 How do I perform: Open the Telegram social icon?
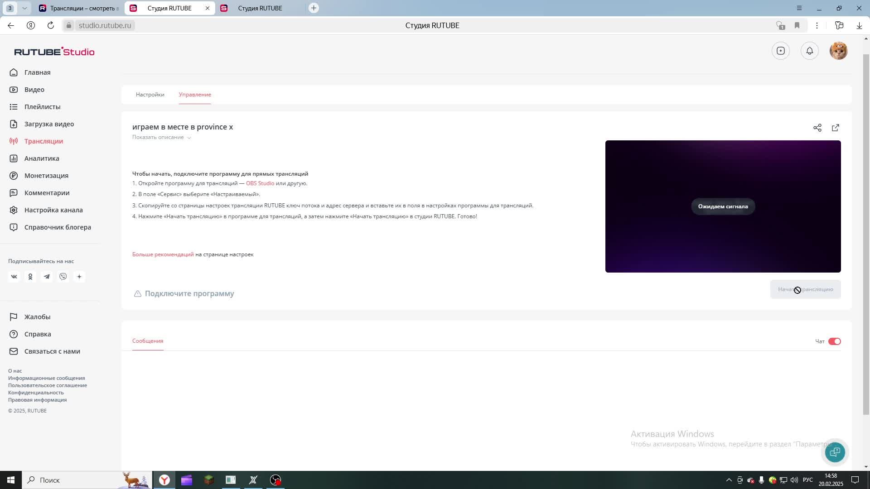coord(47,277)
